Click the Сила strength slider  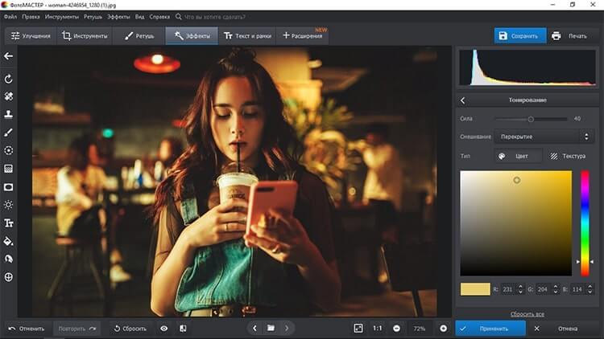coord(531,119)
